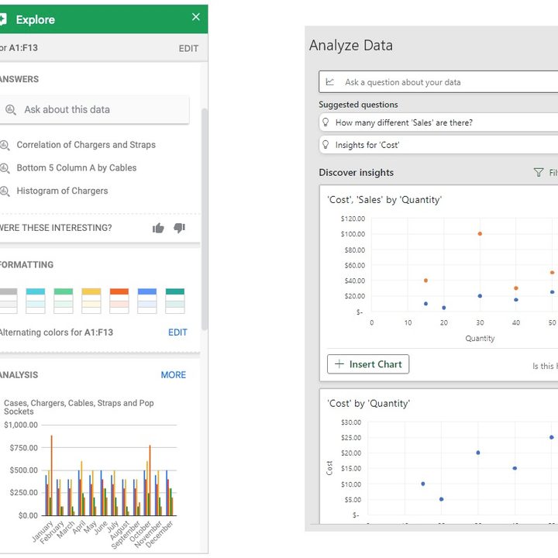Apply the blue alternating colors theme
This screenshot has width=558, height=558.
[147, 301]
